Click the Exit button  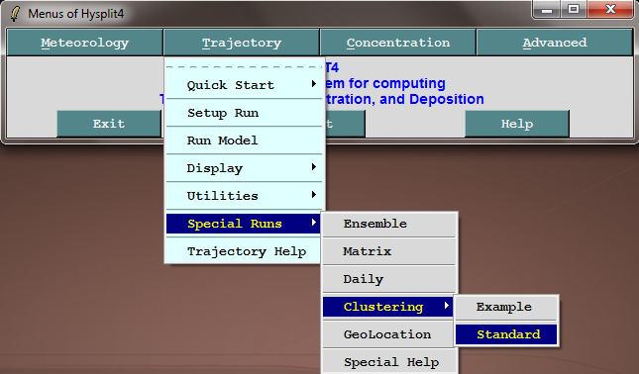[x=109, y=124]
